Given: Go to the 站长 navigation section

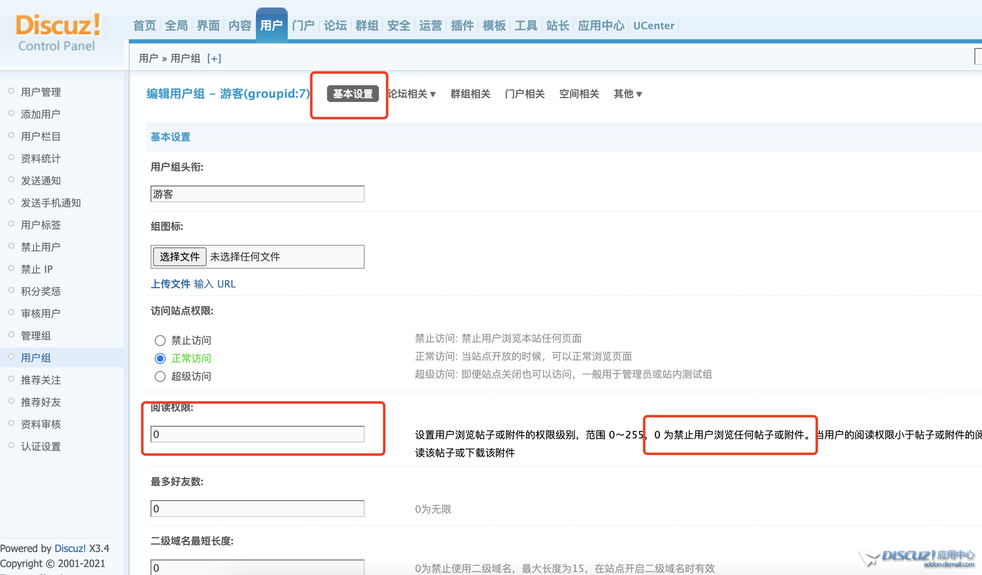Looking at the screenshot, I should (x=557, y=26).
